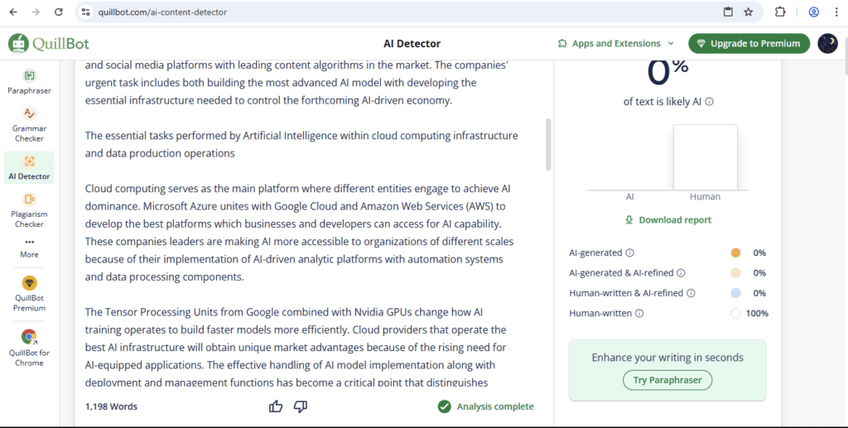Image resolution: width=848 pixels, height=428 pixels.
Task: Click the blue Human-written & AI-refined dot
Action: (x=735, y=293)
